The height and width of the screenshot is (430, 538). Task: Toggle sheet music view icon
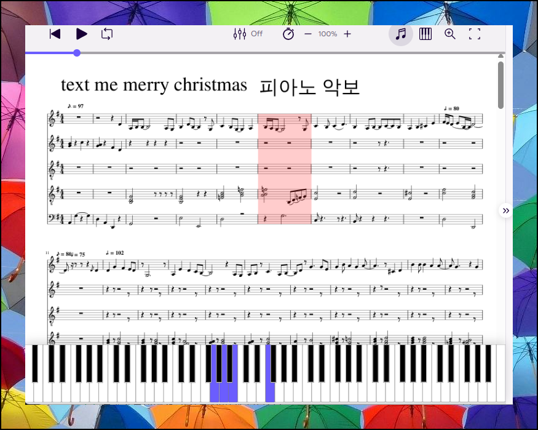pyautogui.click(x=400, y=34)
